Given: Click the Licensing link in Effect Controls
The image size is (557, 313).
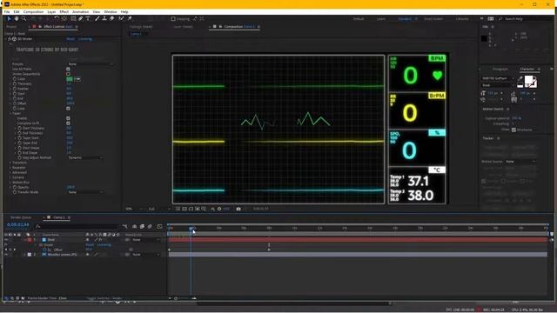Looking at the screenshot, I should (x=85, y=39).
